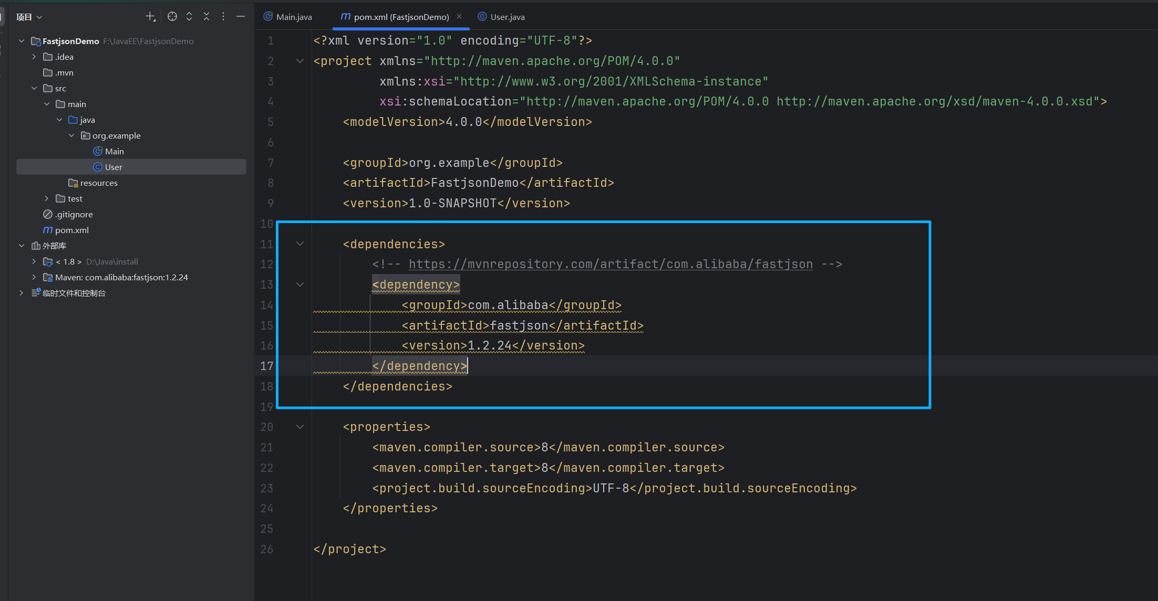The width and height of the screenshot is (1158, 601).
Task: Expand the test folder
Action: (x=47, y=198)
